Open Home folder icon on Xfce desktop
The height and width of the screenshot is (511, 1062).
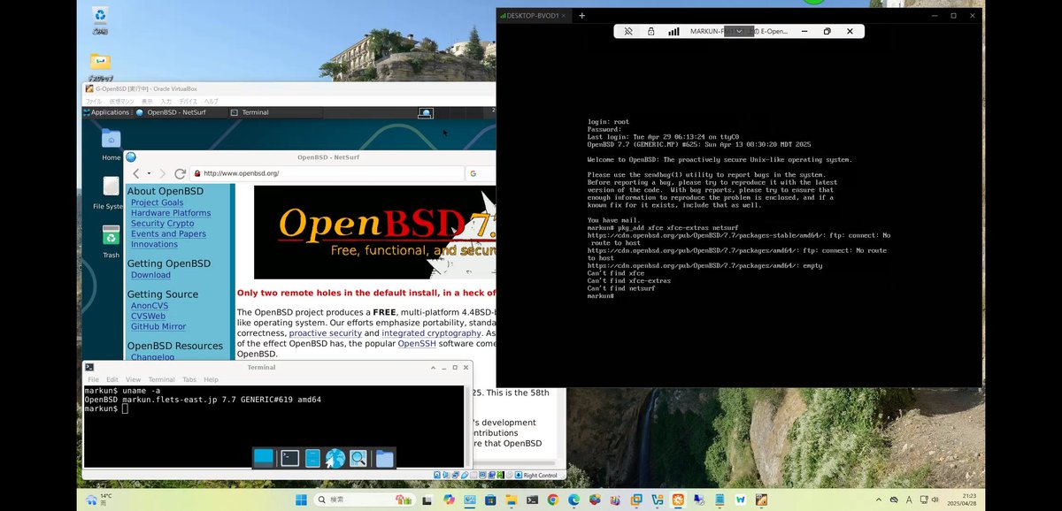tap(111, 140)
